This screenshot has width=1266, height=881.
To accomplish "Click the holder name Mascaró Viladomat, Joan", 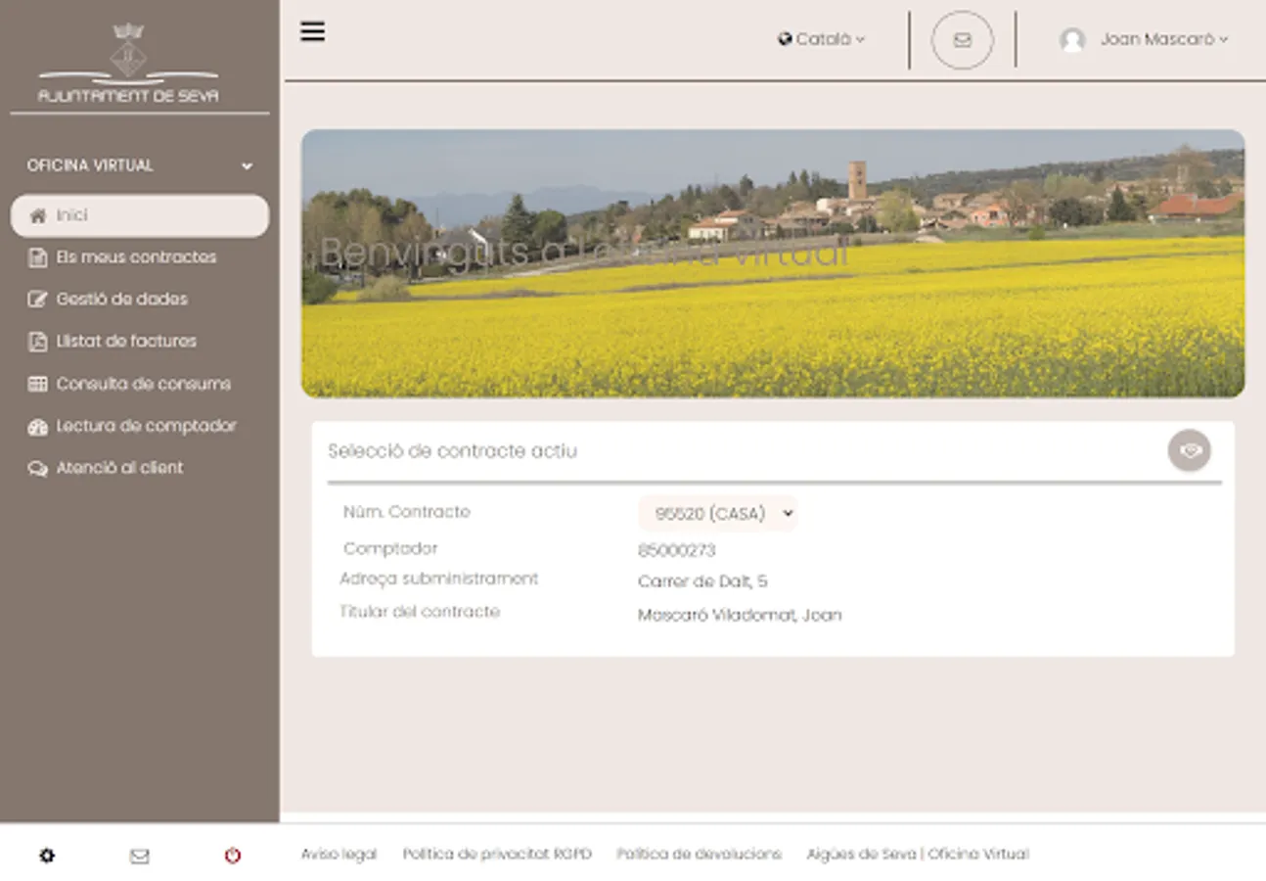I will (x=740, y=615).
